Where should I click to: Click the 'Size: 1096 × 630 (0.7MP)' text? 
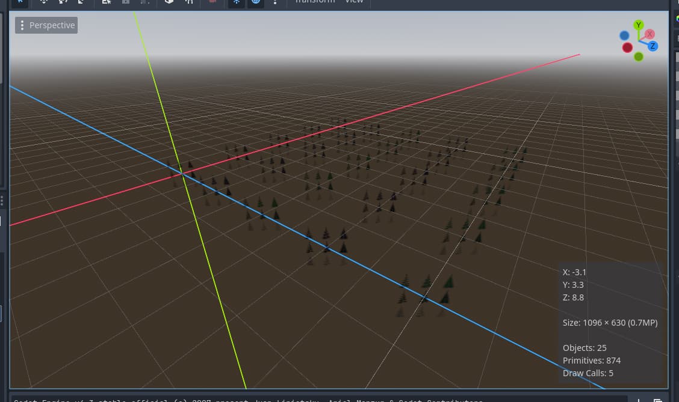point(610,323)
